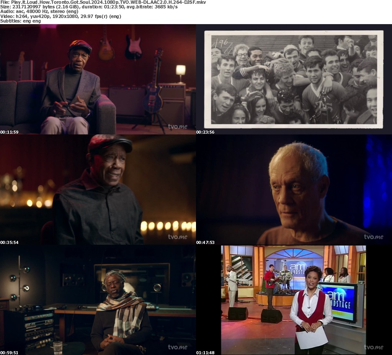Open the studio thumbnail with plaid scarf man
This screenshot has height=355, width=392.
pyautogui.click(x=98, y=300)
